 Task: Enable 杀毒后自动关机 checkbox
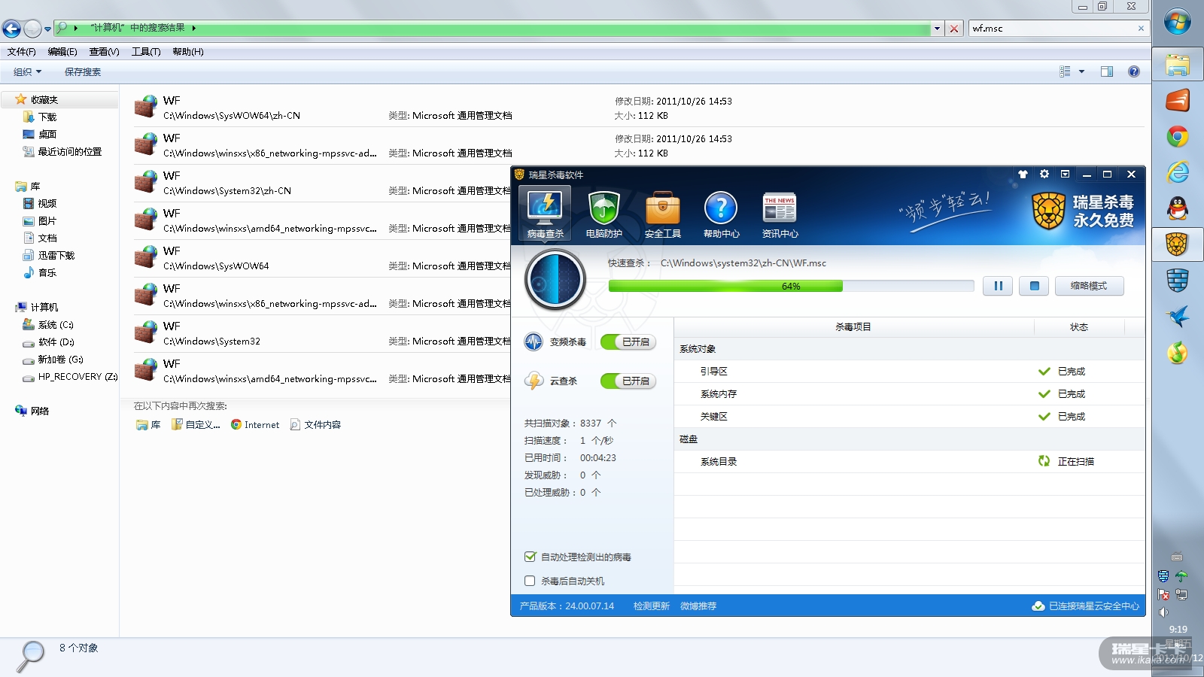[x=530, y=581]
